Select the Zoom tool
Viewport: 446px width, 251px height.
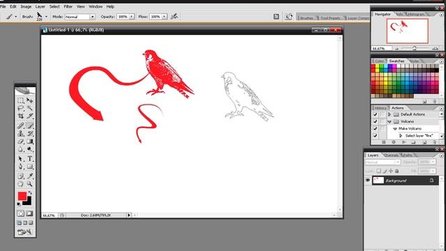point(29,184)
